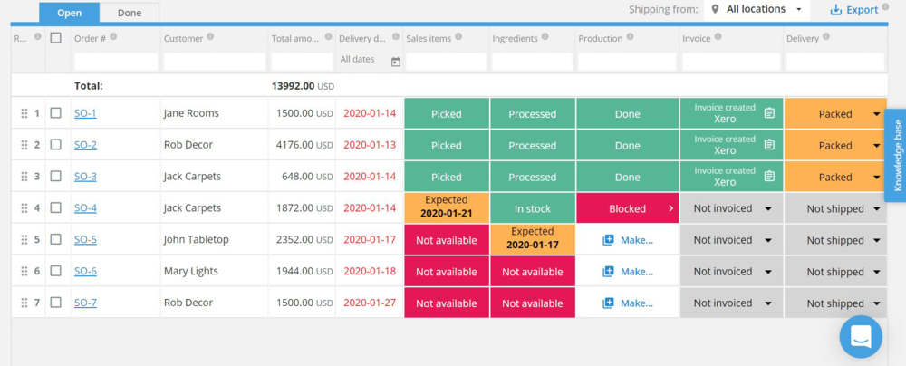The image size is (906, 366).
Task: Expand the Blocked production status of SO-4
Action: (x=670, y=208)
